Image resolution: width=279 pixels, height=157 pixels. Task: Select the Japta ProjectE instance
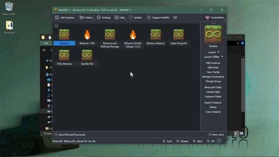pyautogui.click(x=178, y=37)
